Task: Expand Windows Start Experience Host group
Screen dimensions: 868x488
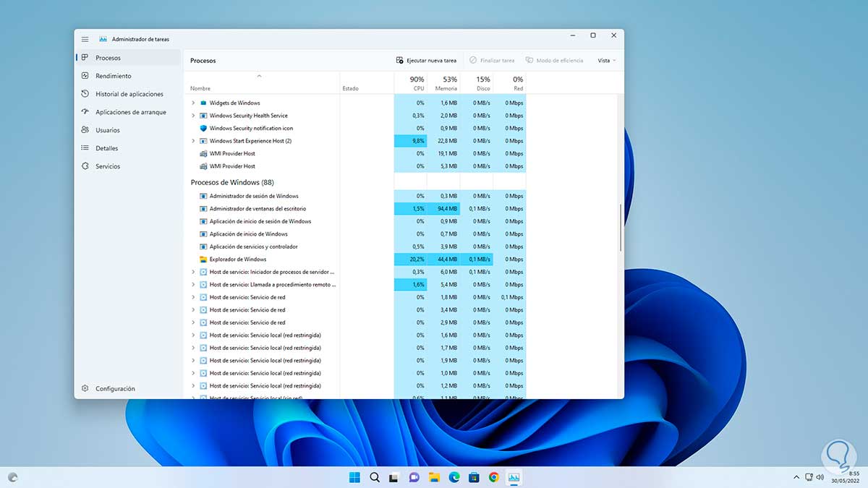Action: [193, 141]
